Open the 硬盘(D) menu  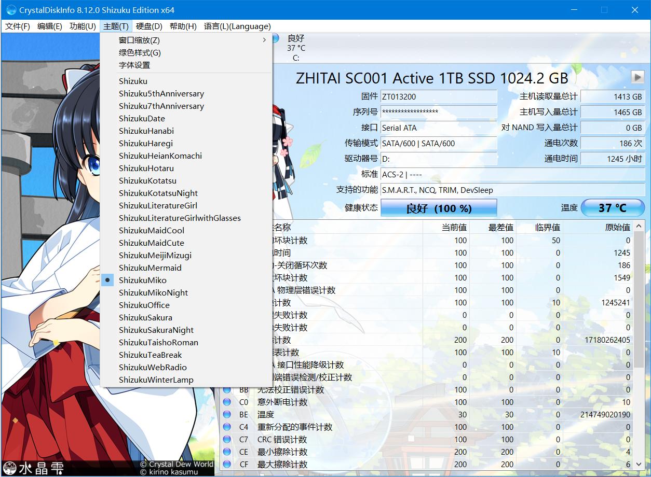[149, 26]
